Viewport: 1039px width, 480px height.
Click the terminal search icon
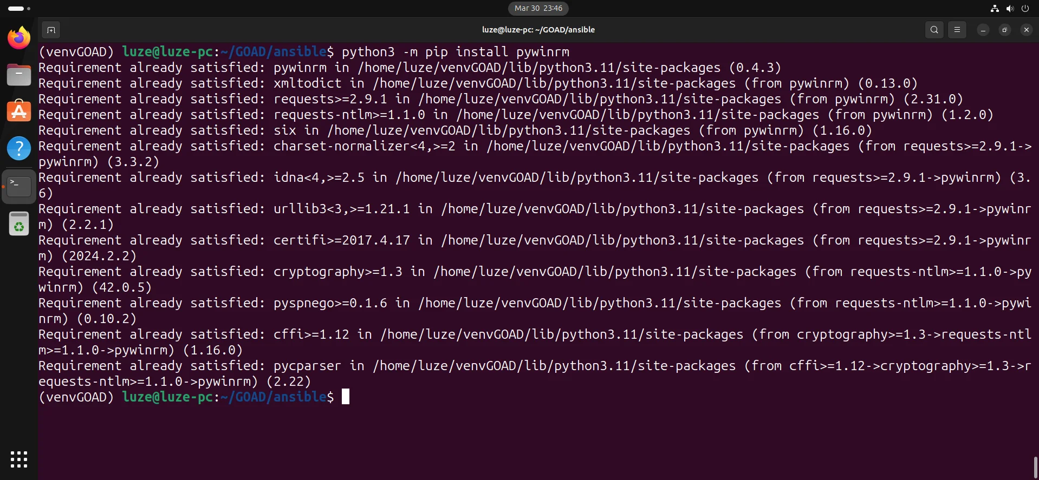coord(934,30)
